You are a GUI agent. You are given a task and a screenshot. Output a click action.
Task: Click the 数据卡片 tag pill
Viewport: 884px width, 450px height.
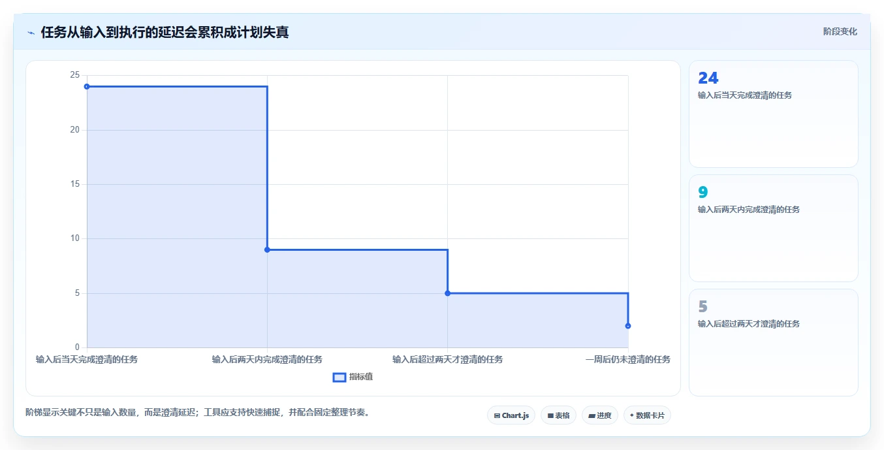pos(647,415)
